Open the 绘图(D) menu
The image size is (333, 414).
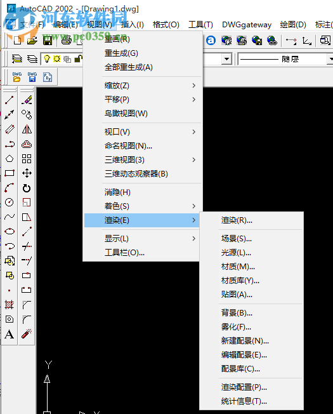293,25
